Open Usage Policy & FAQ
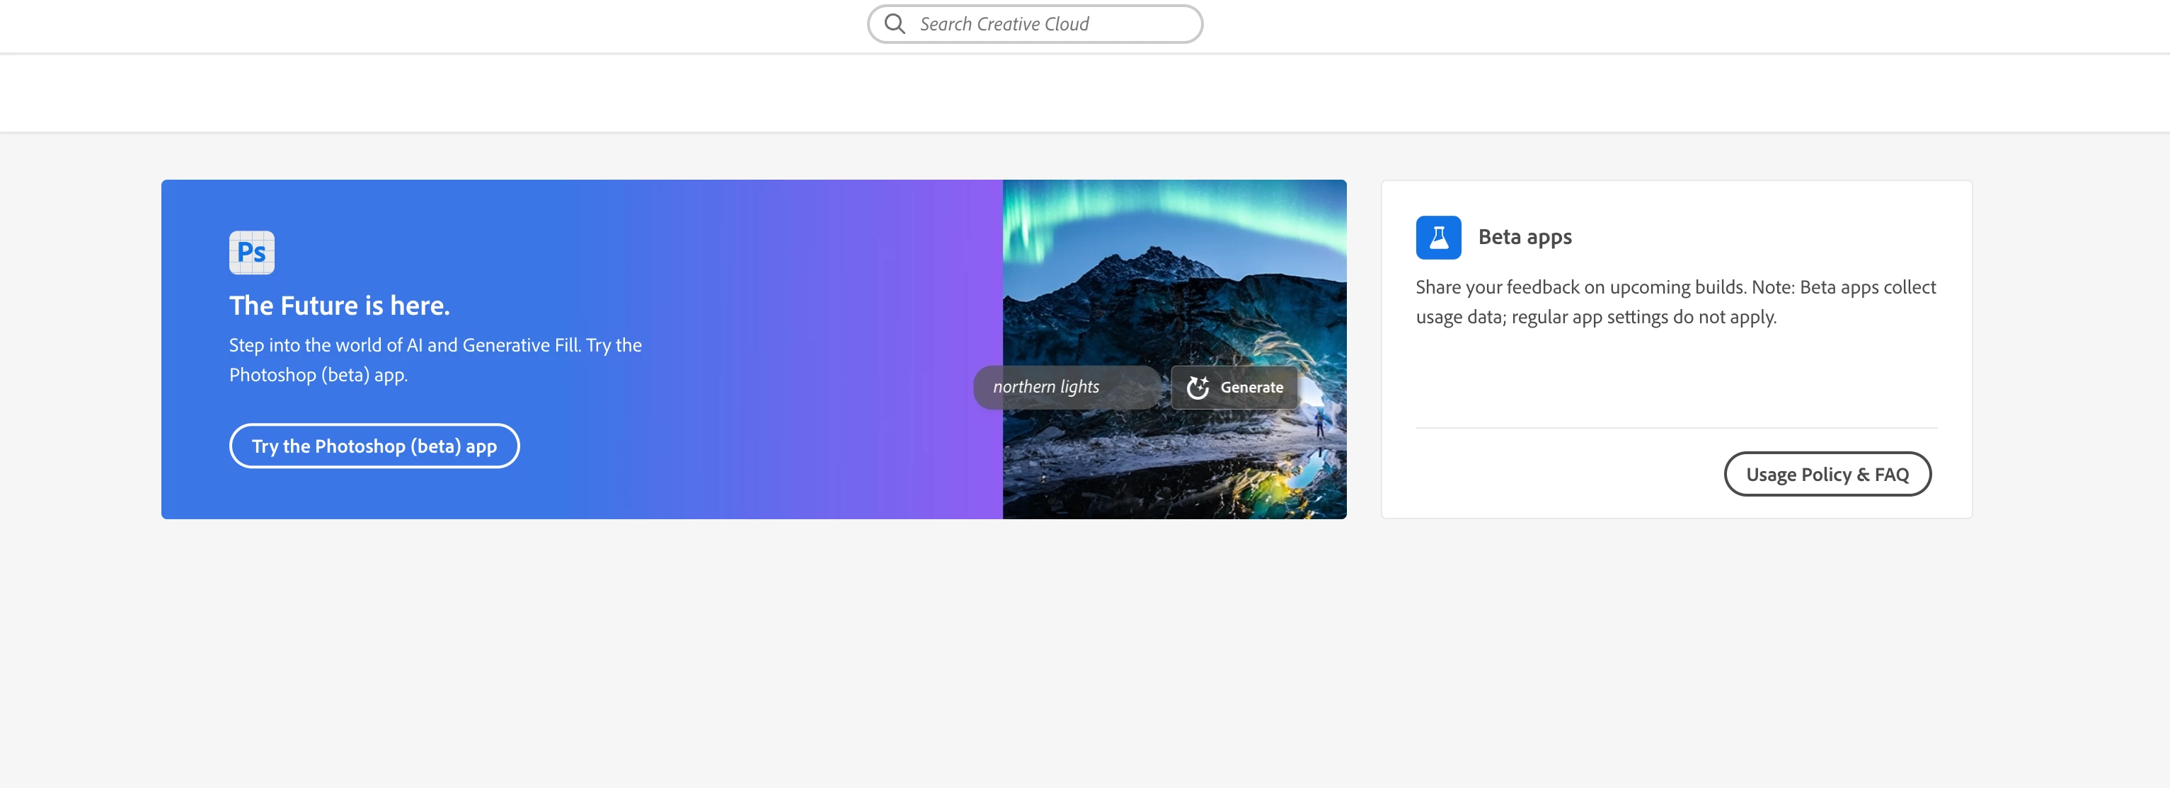This screenshot has width=2170, height=788. [1826, 474]
